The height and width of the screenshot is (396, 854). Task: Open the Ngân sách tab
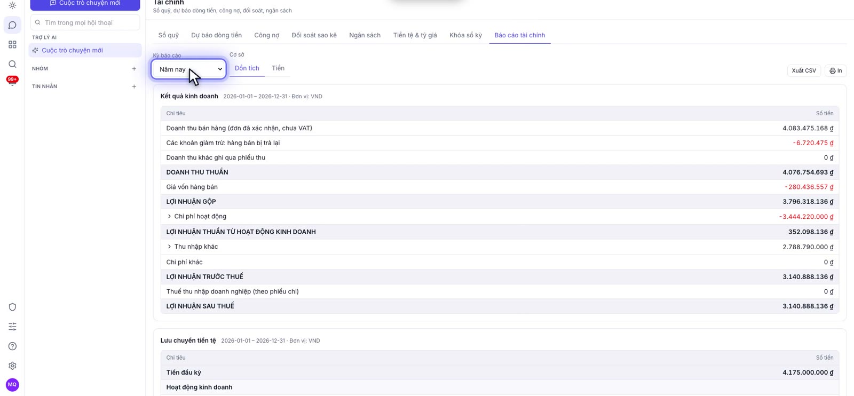pos(365,35)
